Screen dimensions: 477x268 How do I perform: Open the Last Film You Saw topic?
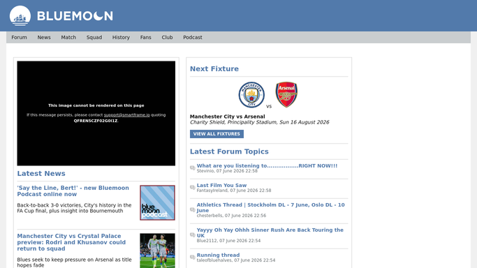(x=221, y=186)
